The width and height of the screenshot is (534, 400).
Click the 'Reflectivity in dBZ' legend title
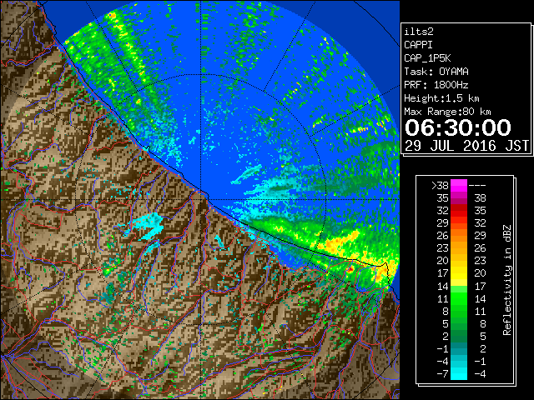click(507, 280)
